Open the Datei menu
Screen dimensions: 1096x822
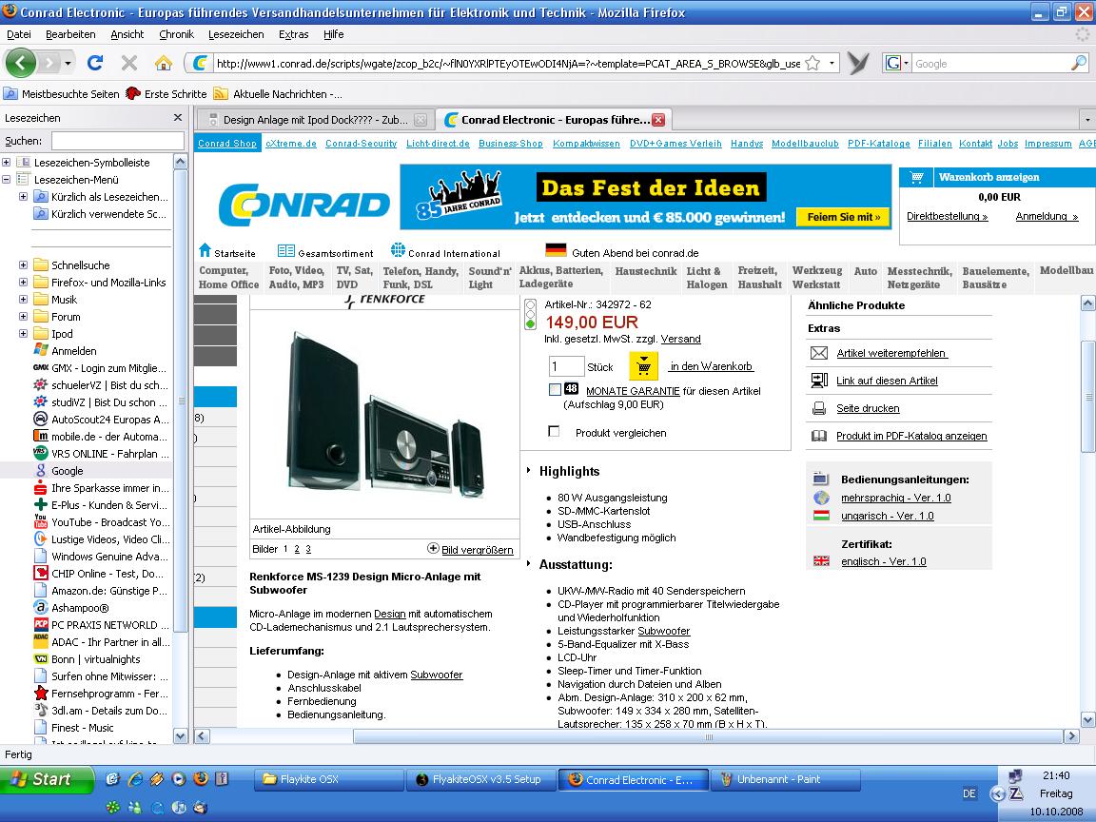(x=19, y=34)
